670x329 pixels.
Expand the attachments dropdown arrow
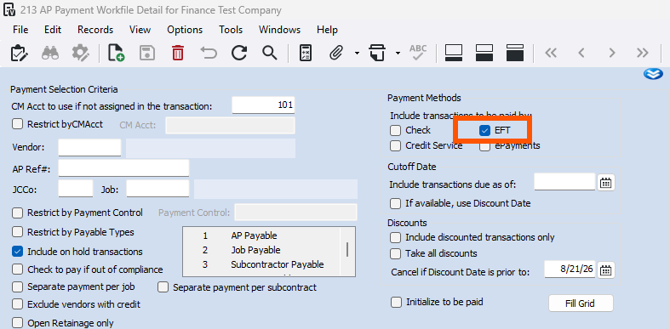tap(357, 53)
